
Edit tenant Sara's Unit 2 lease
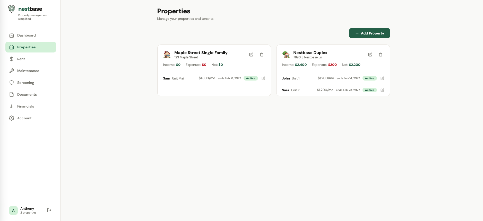[382, 90]
